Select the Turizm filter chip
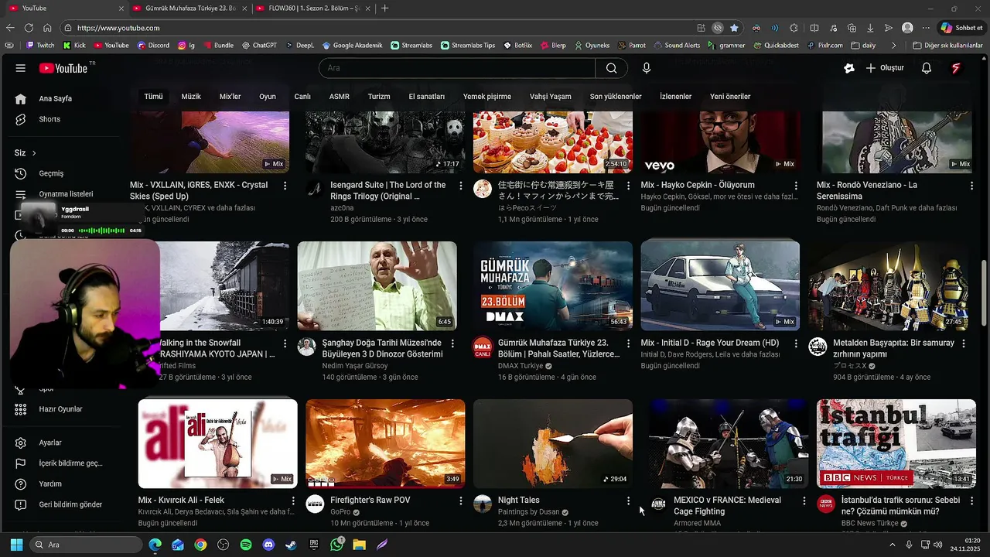The width and height of the screenshot is (990, 557). click(x=379, y=97)
